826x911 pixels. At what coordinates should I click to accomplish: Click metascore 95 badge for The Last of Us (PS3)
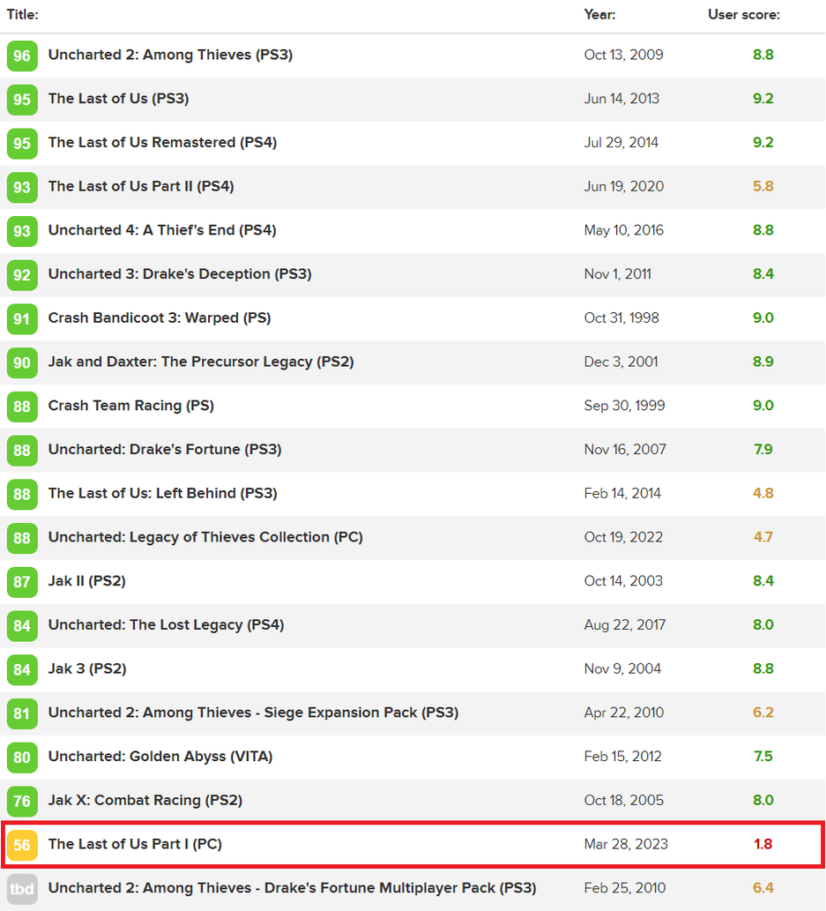pos(22,100)
